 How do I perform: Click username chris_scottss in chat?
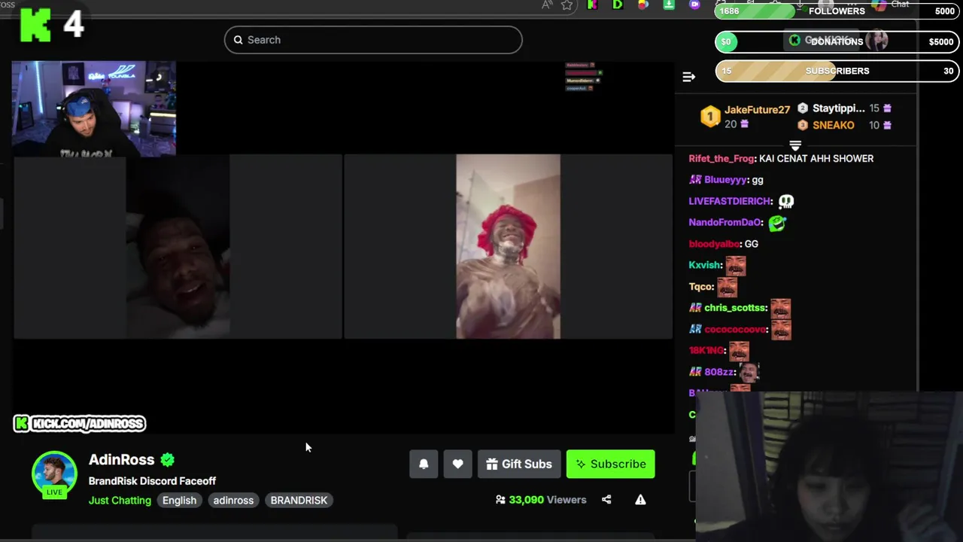pos(735,308)
